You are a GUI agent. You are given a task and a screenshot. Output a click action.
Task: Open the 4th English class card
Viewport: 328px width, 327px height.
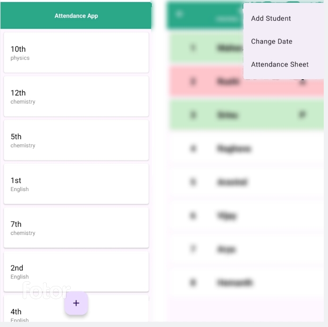76,309
